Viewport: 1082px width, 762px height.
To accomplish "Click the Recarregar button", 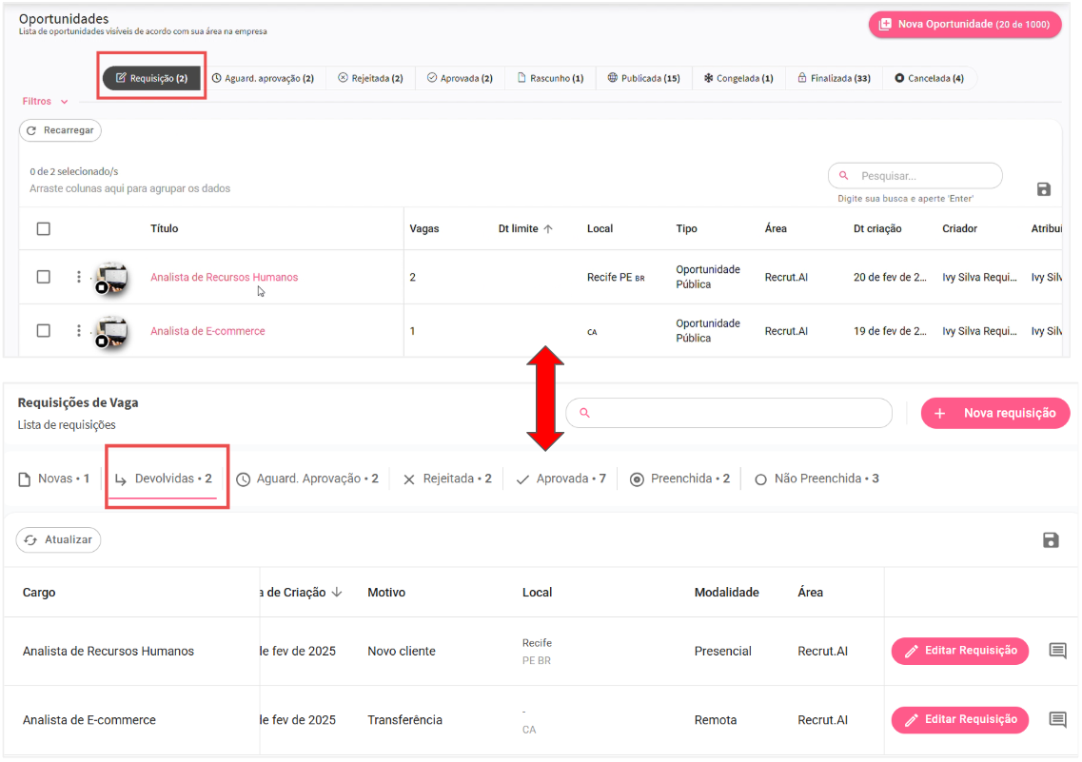I will 60,130.
